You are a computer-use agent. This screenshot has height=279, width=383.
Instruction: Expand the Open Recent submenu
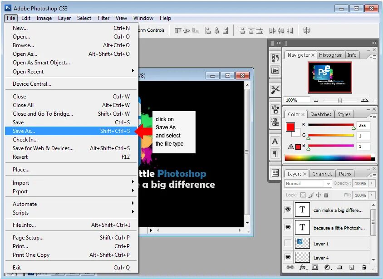(x=71, y=72)
